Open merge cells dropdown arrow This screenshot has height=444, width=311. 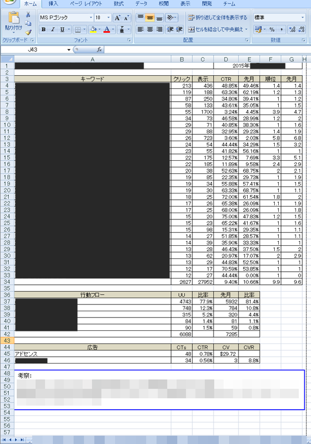tap(246, 30)
